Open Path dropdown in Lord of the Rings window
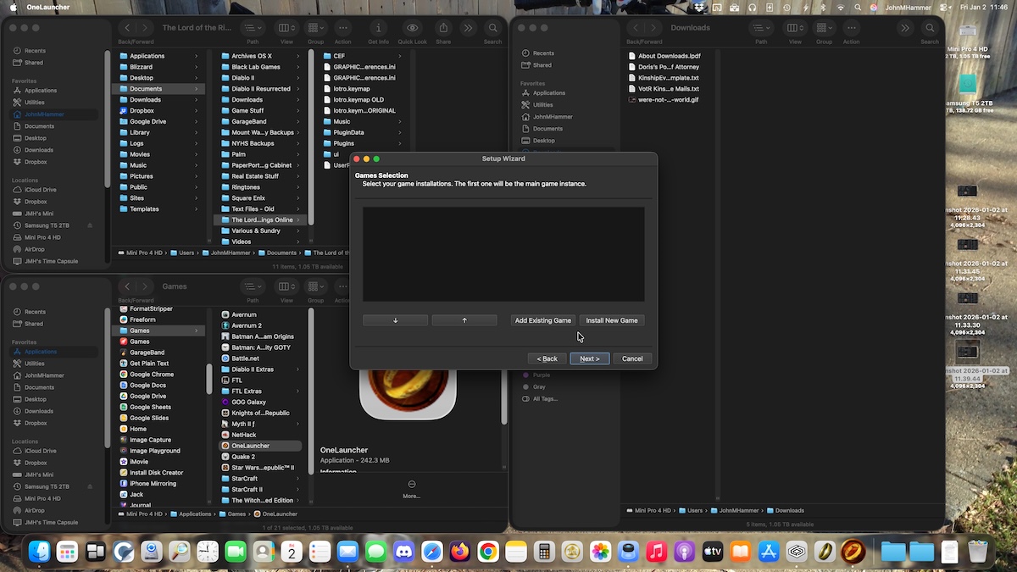This screenshot has height=572, width=1017. pyautogui.click(x=253, y=28)
